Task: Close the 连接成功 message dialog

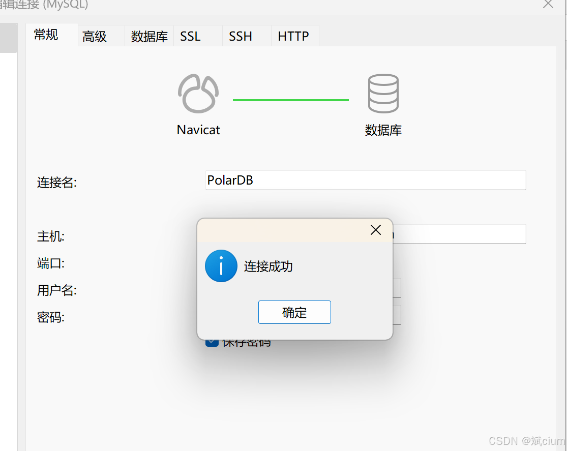Action: coord(376,230)
